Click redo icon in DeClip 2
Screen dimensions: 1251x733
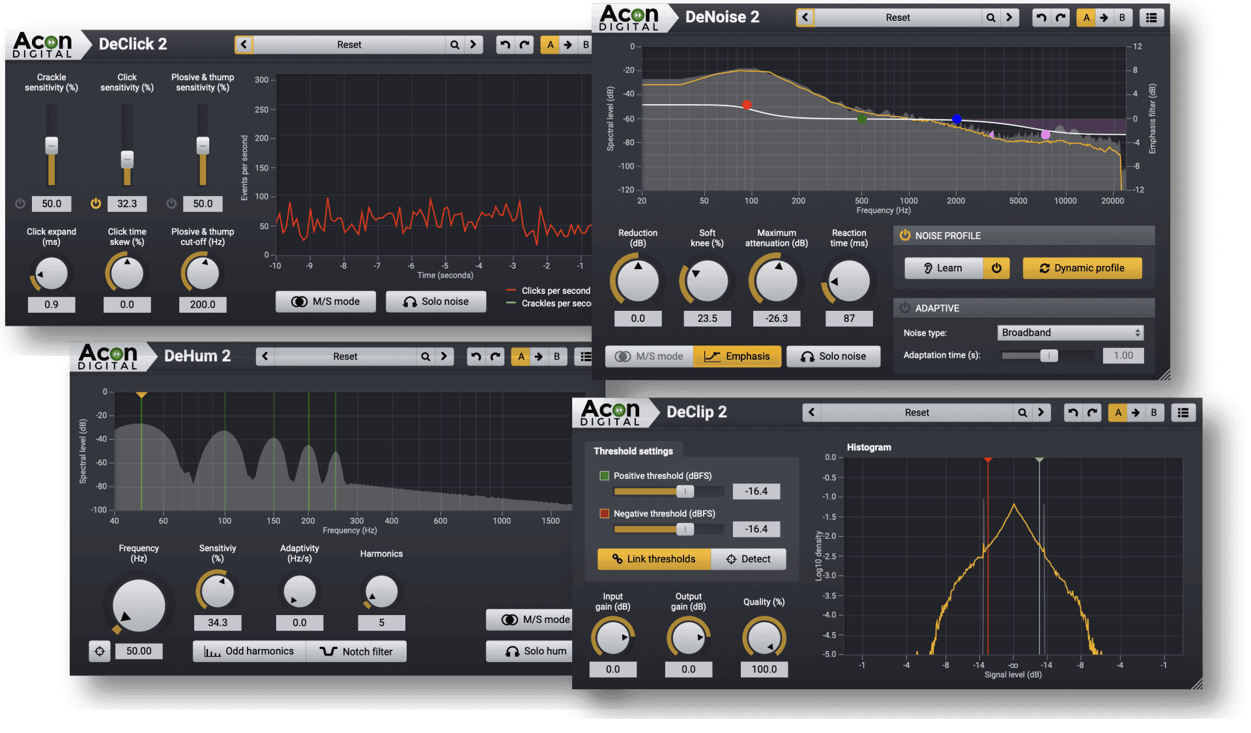1093,412
